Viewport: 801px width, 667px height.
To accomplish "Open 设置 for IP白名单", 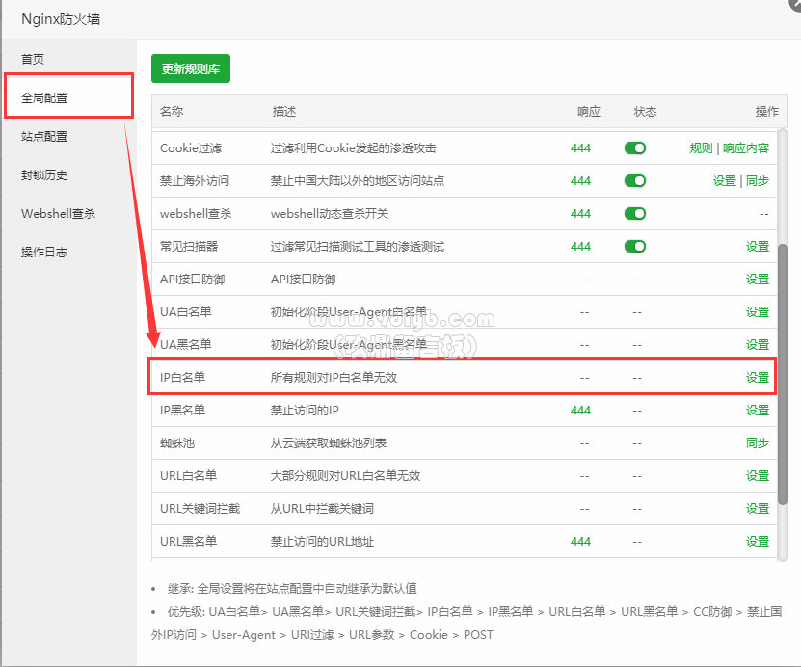I will (x=758, y=378).
